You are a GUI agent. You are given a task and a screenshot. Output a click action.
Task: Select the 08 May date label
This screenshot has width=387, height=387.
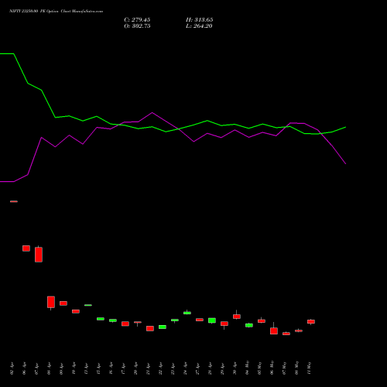296,368
